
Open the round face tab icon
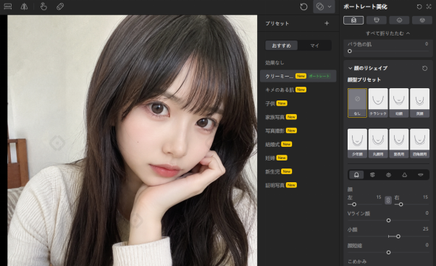(x=399, y=20)
